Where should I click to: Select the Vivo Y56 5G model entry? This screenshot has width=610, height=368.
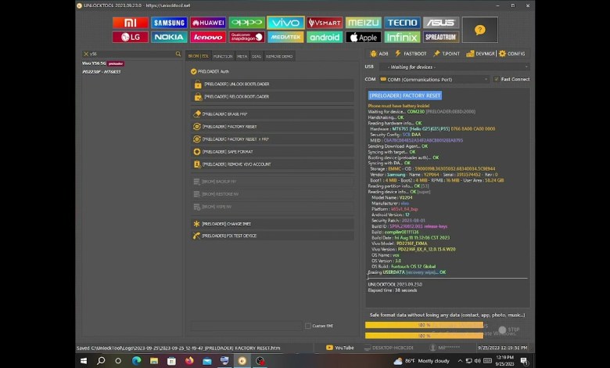click(102, 63)
